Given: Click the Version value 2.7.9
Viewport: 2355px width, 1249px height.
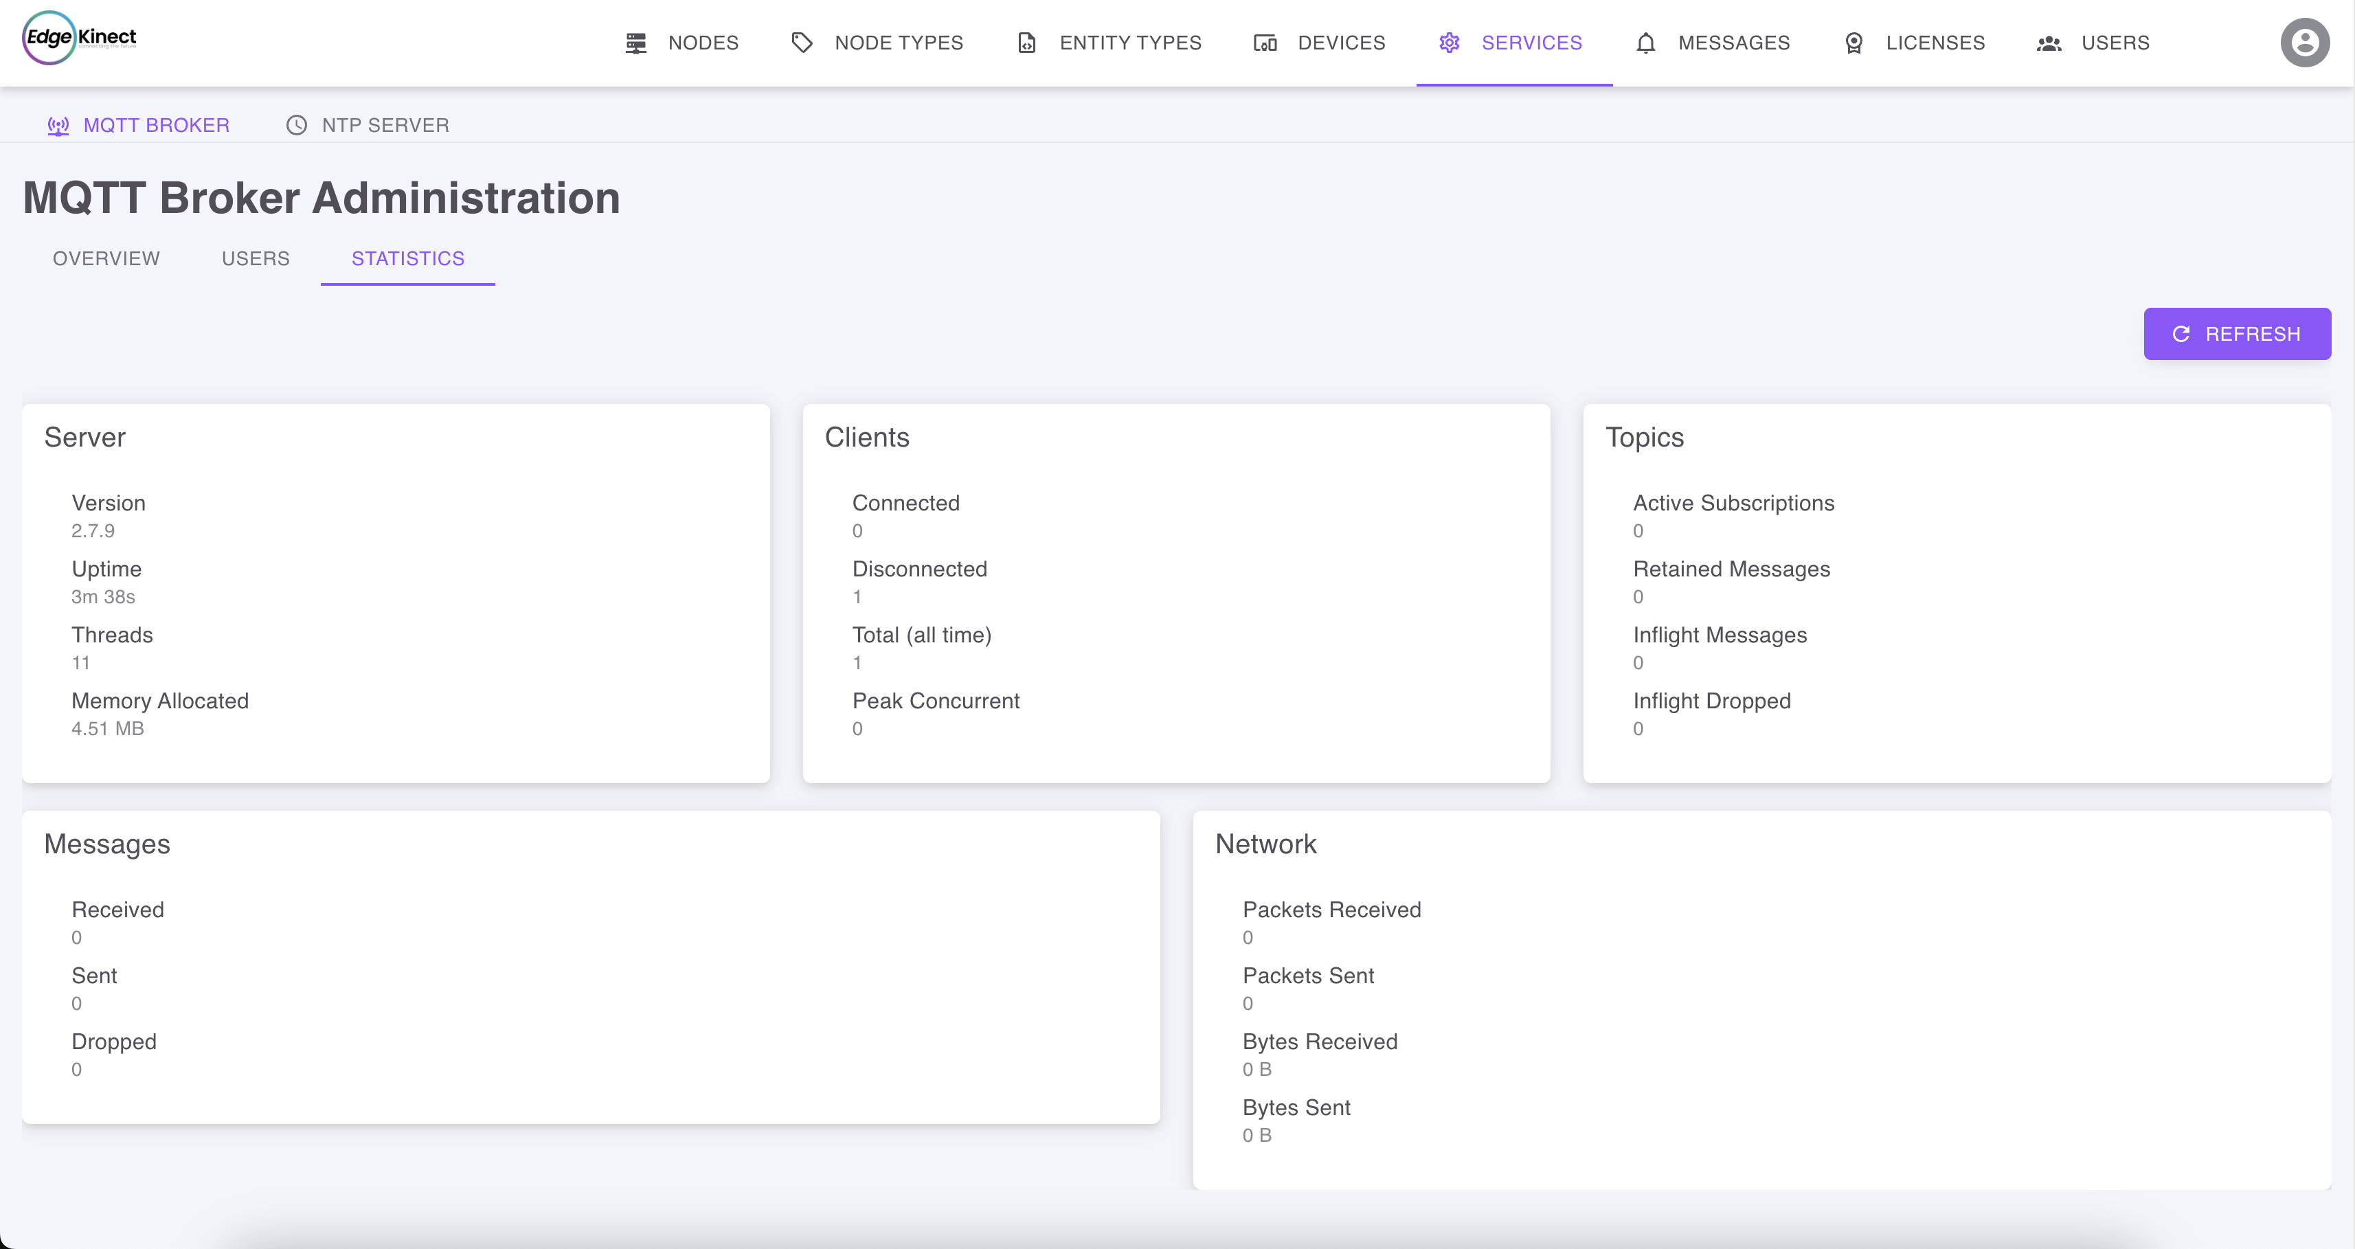Looking at the screenshot, I should pyautogui.click(x=93, y=530).
